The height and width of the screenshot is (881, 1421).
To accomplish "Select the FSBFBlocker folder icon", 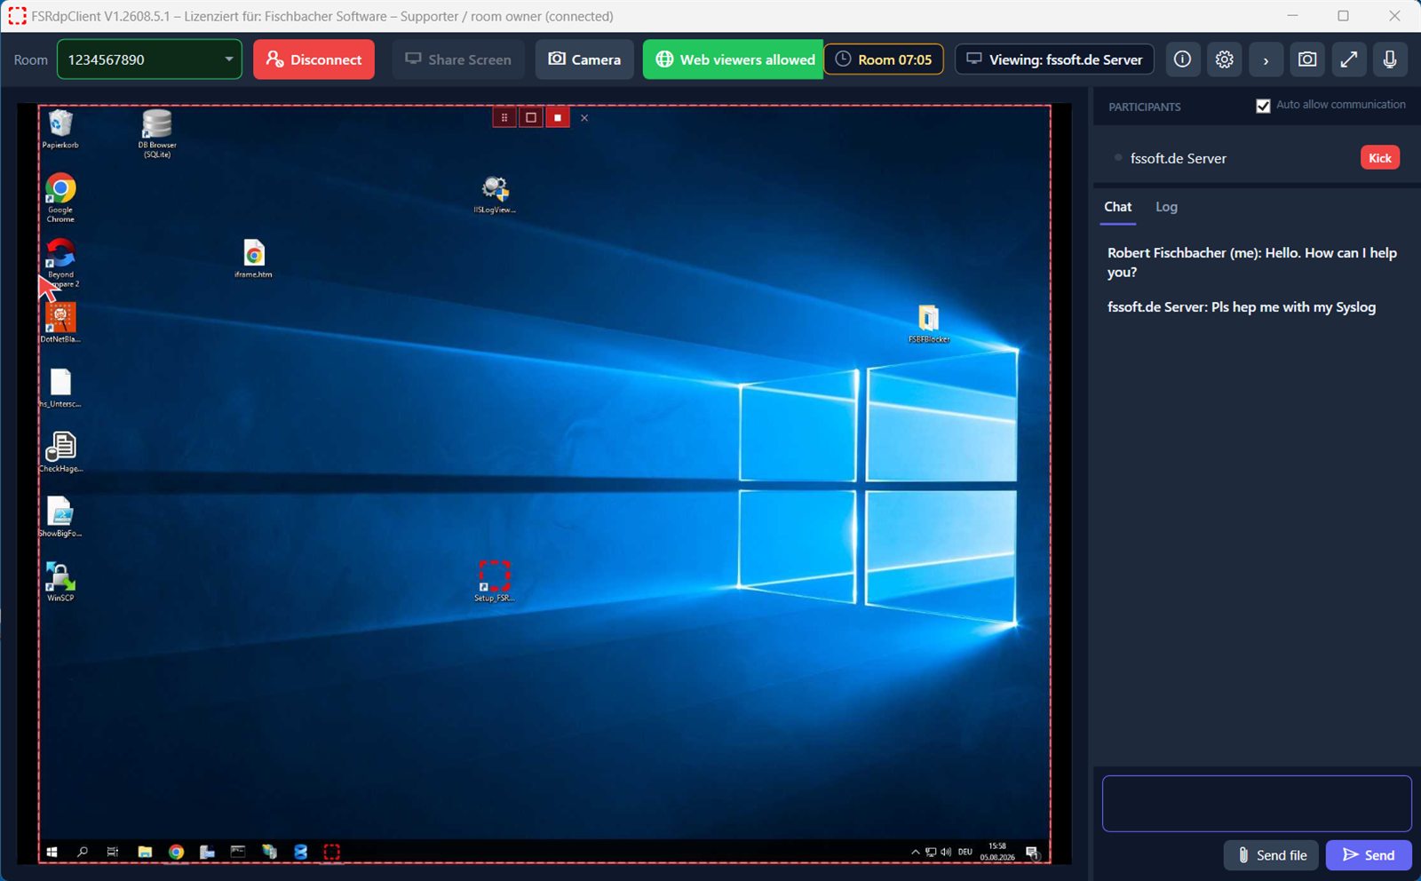I will tap(929, 323).
